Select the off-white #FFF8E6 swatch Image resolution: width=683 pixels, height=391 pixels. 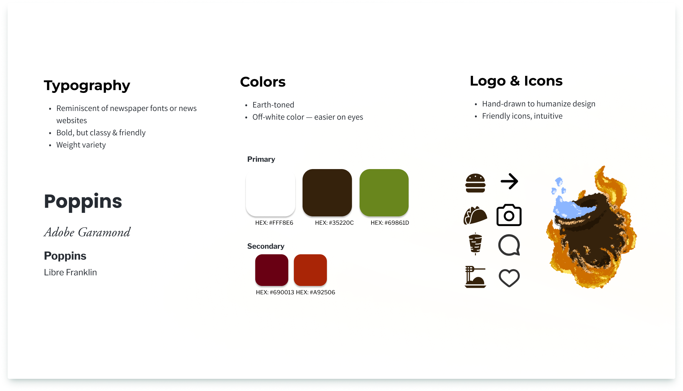tap(270, 192)
